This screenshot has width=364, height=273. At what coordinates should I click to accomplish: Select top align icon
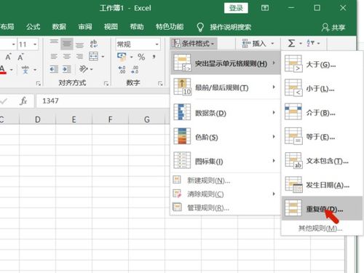pos(54,44)
